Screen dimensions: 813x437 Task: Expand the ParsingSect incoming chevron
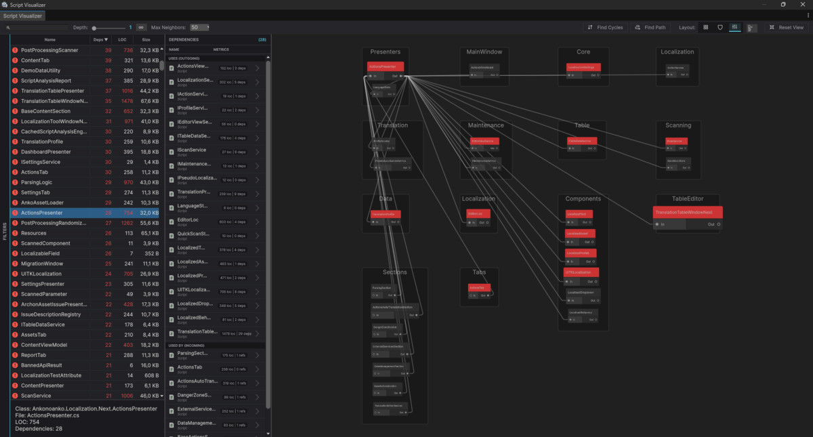pos(257,354)
